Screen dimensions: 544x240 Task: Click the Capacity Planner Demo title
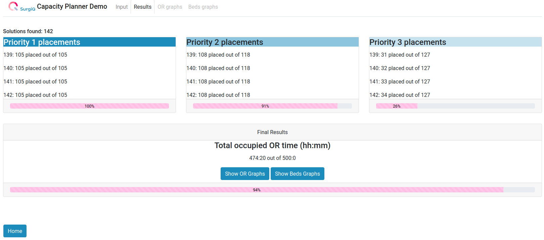pos(72,6)
